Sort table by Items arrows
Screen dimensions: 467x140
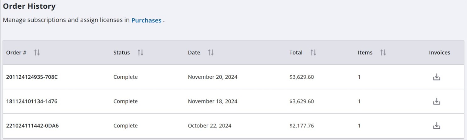click(383, 53)
